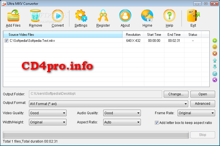Start conversion with the Convert icon
The width and height of the screenshot is (220, 146).
click(x=58, y=16)
